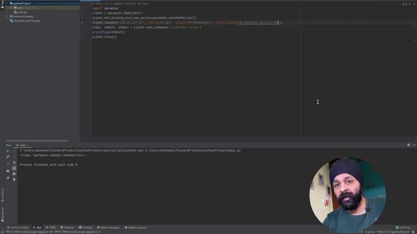The height and width of the screenshot is (234, 417).
Task: Switch to the main run tab
Action: coord(22,145)
